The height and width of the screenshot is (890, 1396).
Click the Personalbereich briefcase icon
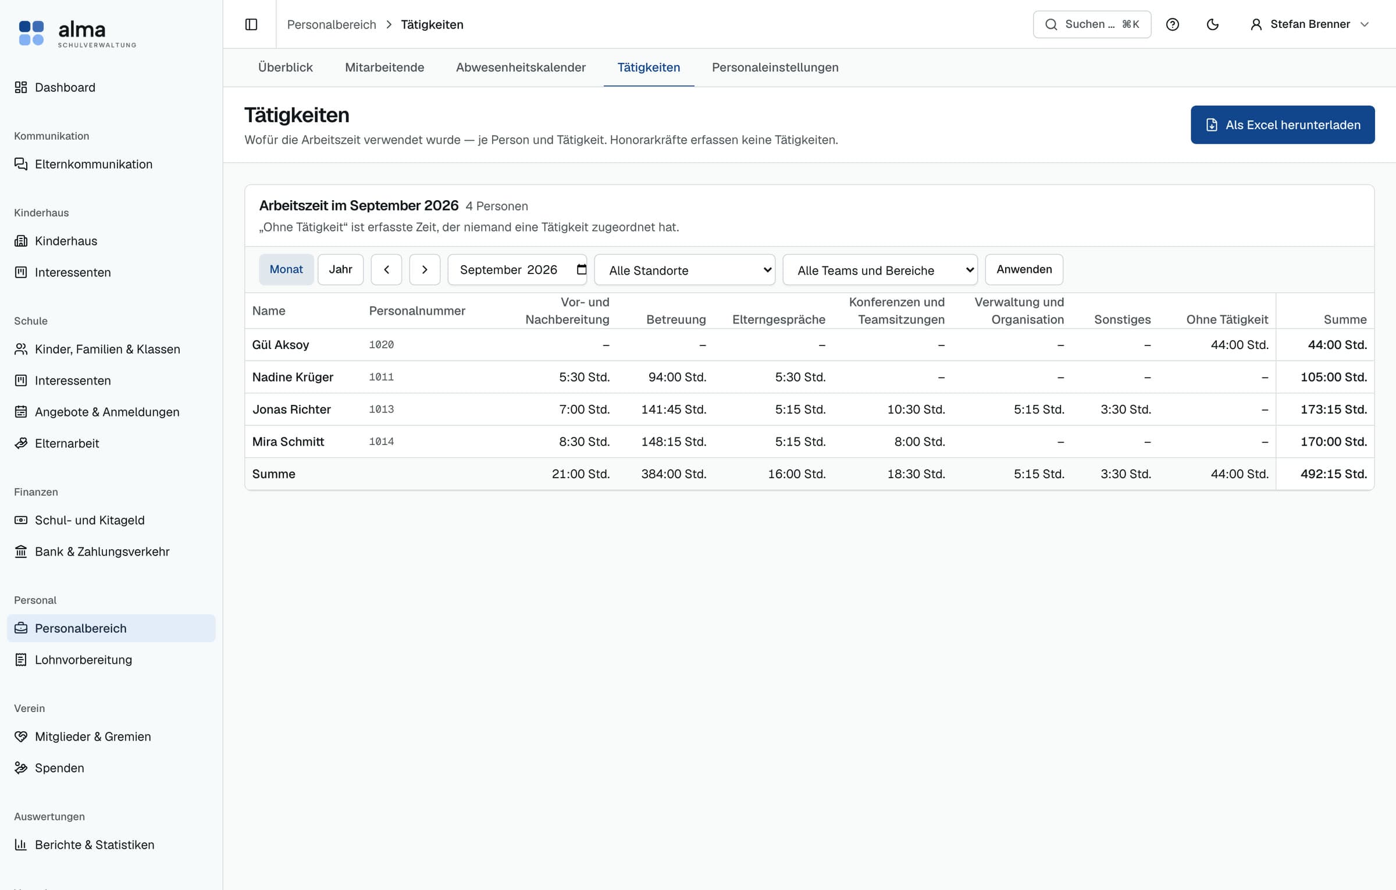coord(21,628)
